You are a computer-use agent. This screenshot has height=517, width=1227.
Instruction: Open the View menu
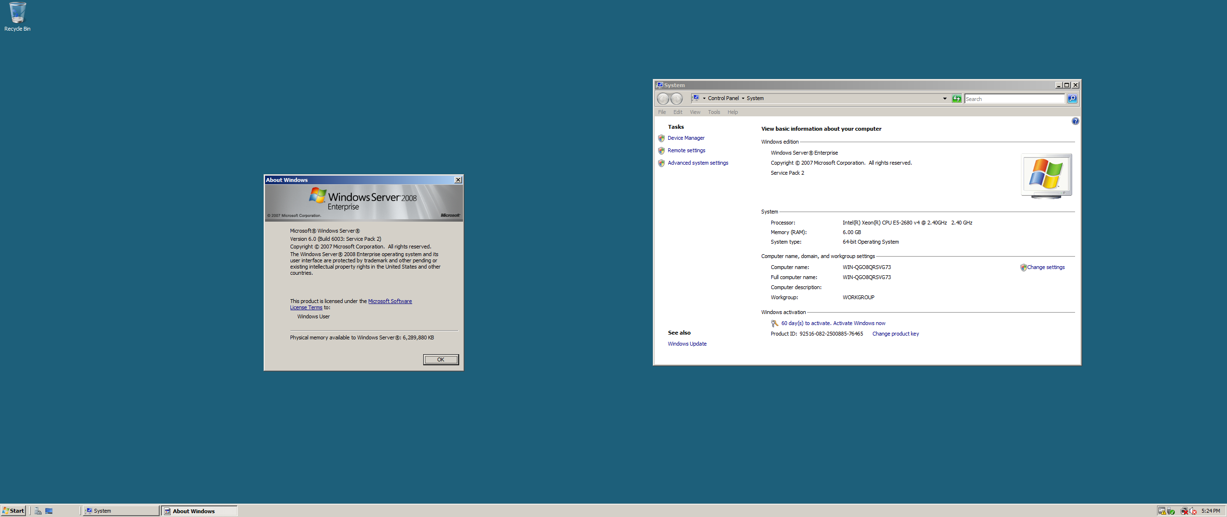pos(695,112)
